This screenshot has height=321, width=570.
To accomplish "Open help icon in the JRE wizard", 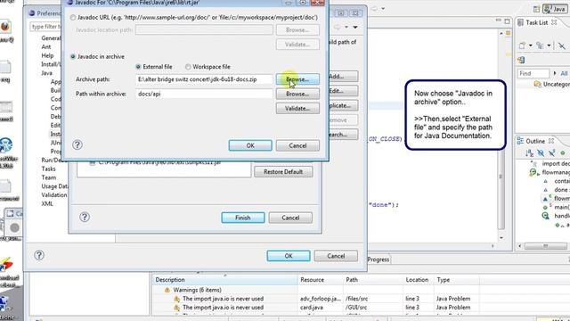I will point(85,217).
